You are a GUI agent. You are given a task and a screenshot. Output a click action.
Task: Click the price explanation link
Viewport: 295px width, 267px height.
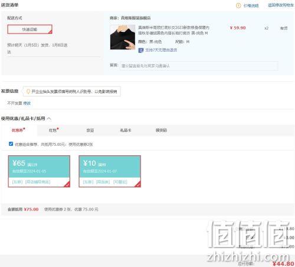(251, 6)
